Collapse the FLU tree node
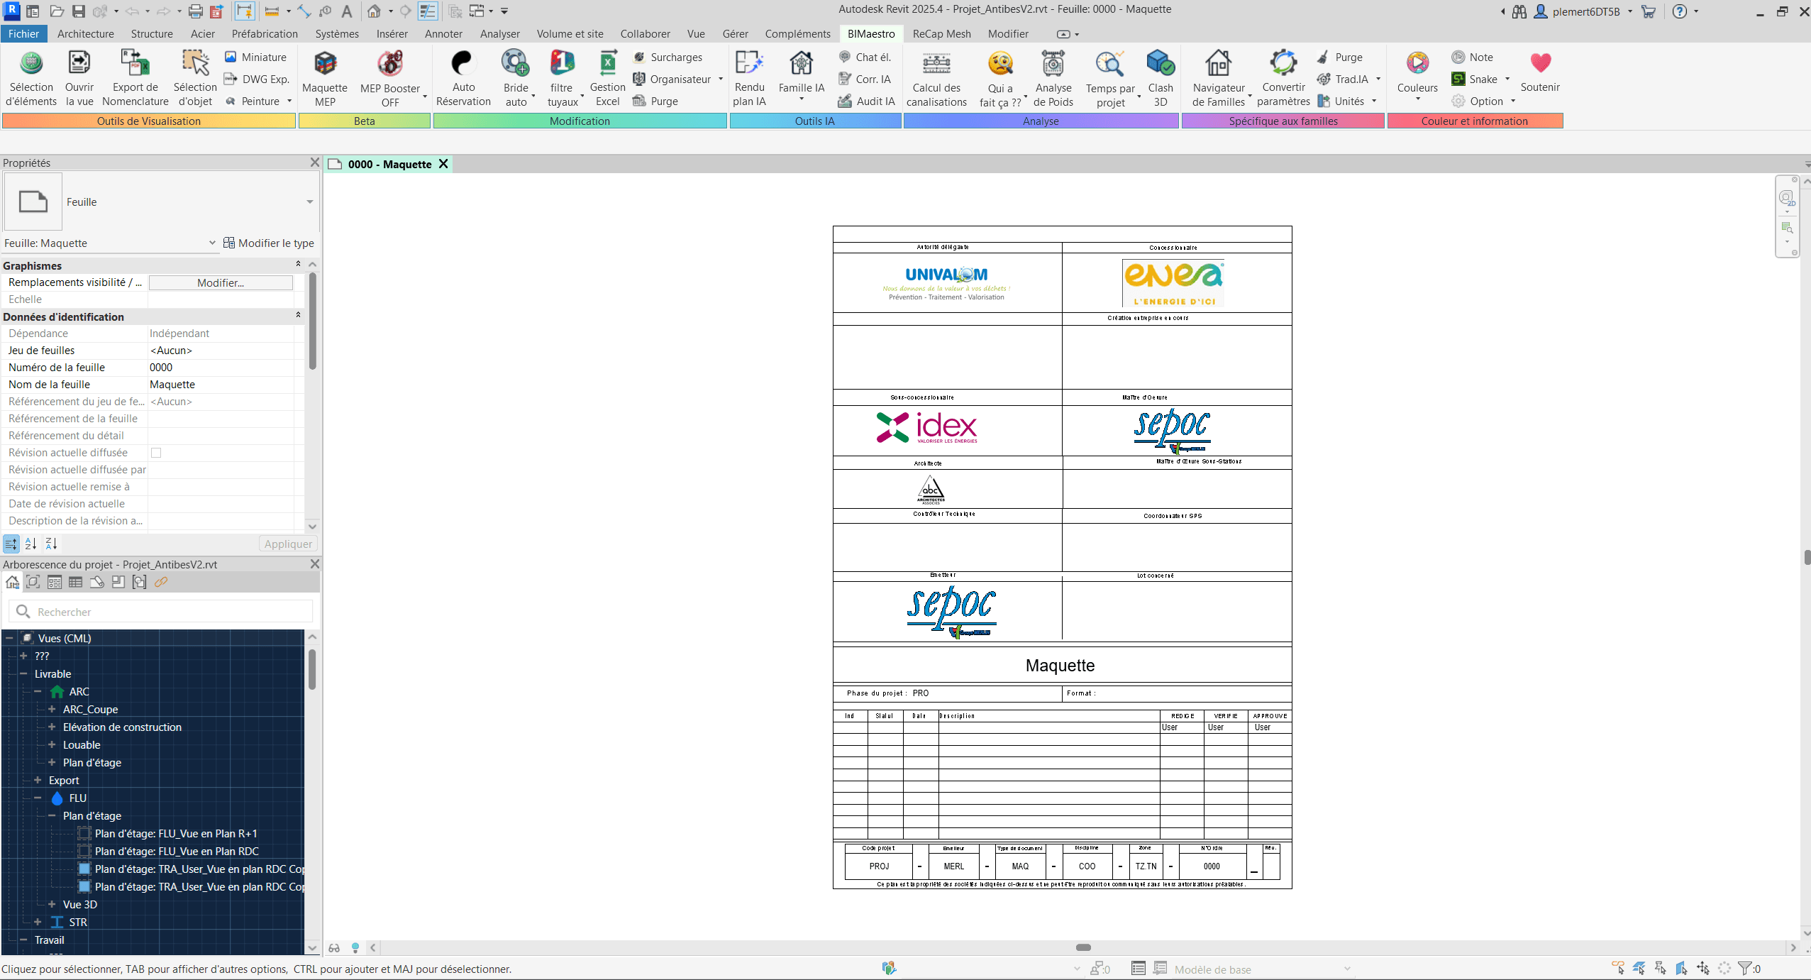This screenshot has height=980, width=1811. (x=38, y=798)
